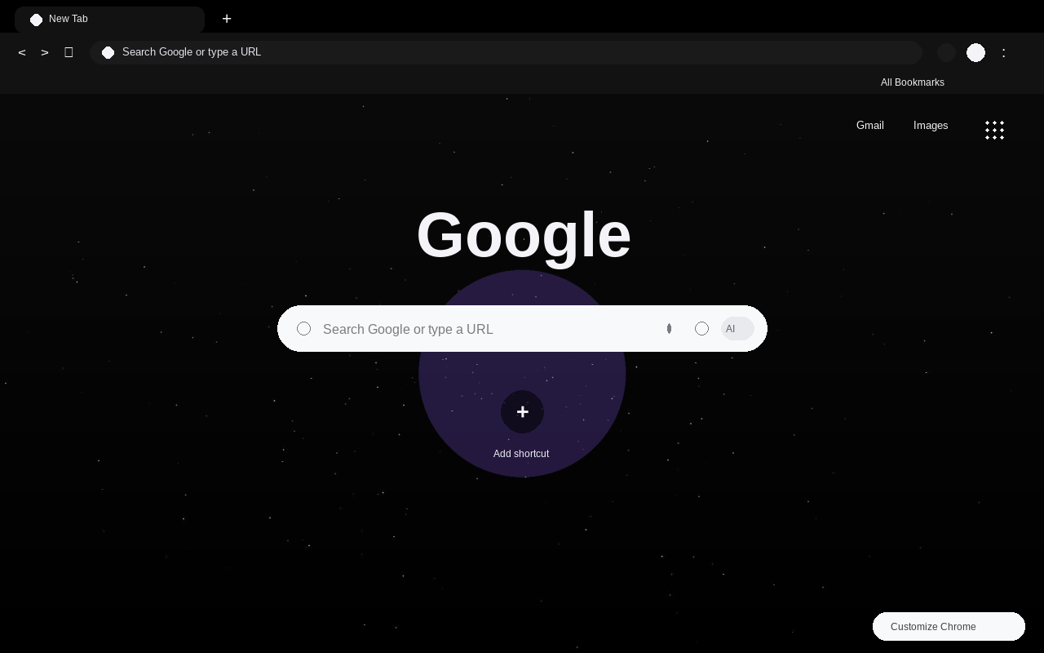Open Chrome three-dot menu
The width and height of the screenshot is (1044, 653).
coord(1004,52)
